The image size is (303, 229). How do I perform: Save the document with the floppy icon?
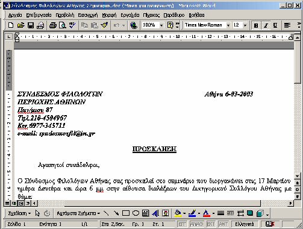point(31,25)
